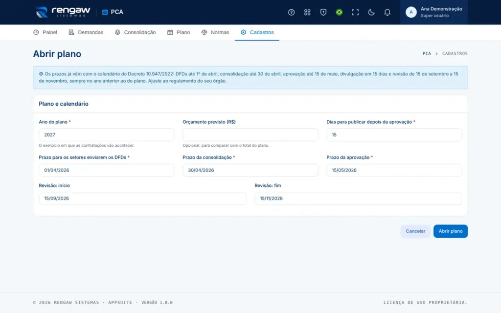
Task: Click footer text 'LICENÇA DE USO PROPRIETÁRIA.'
Action: (x=425, y=302)
